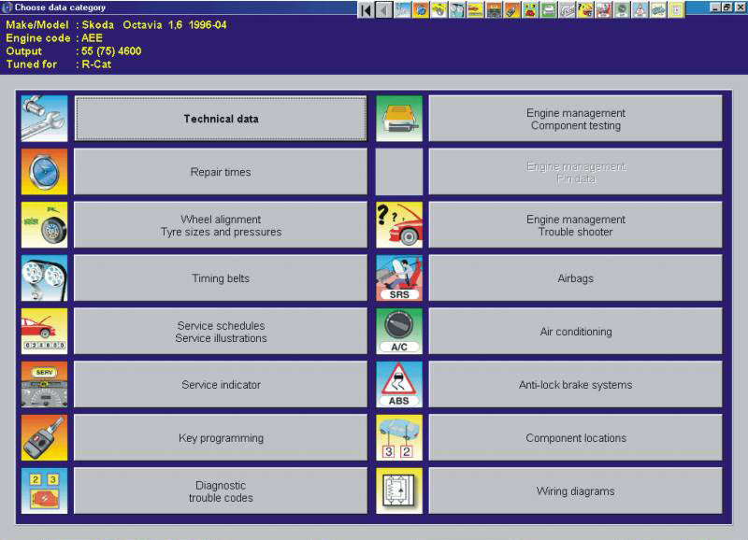Click the Technical data wrench icon tile
This screenshot has width=748, height=540.
pyautogui.click(x=44, y=119)
